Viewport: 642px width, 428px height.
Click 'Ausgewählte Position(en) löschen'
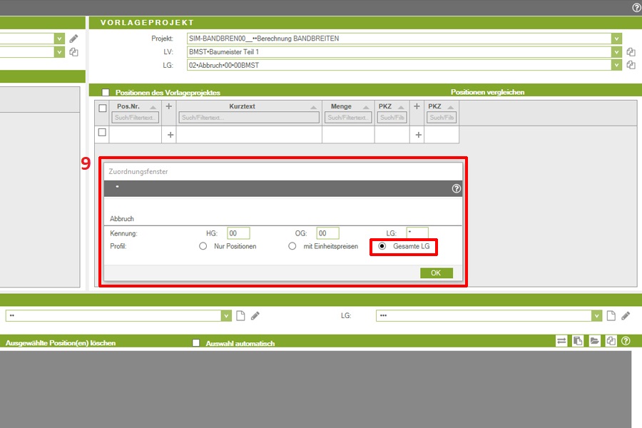(x=61, y=343)
